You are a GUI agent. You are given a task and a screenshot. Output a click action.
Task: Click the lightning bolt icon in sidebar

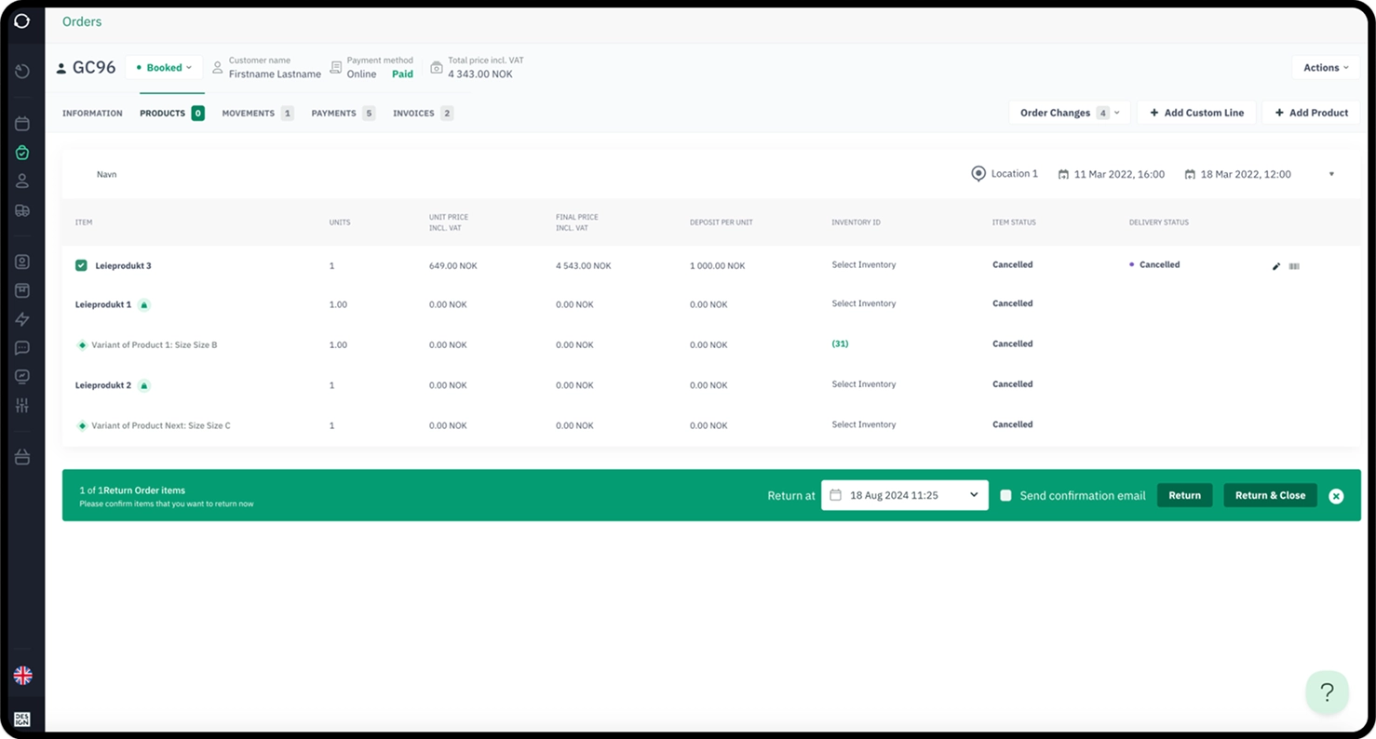[22, 319]
